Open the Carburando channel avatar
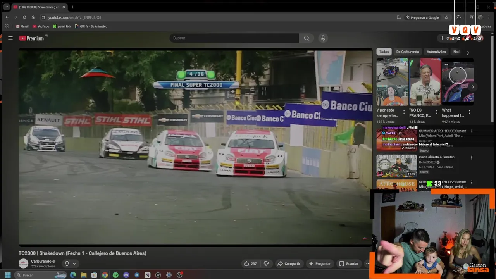The image size is (496, 279). 23,263
